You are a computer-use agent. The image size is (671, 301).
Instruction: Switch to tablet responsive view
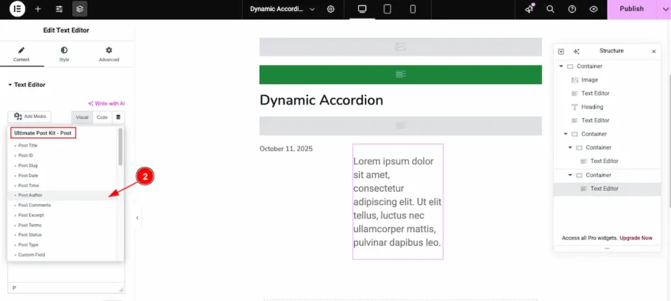387,9
